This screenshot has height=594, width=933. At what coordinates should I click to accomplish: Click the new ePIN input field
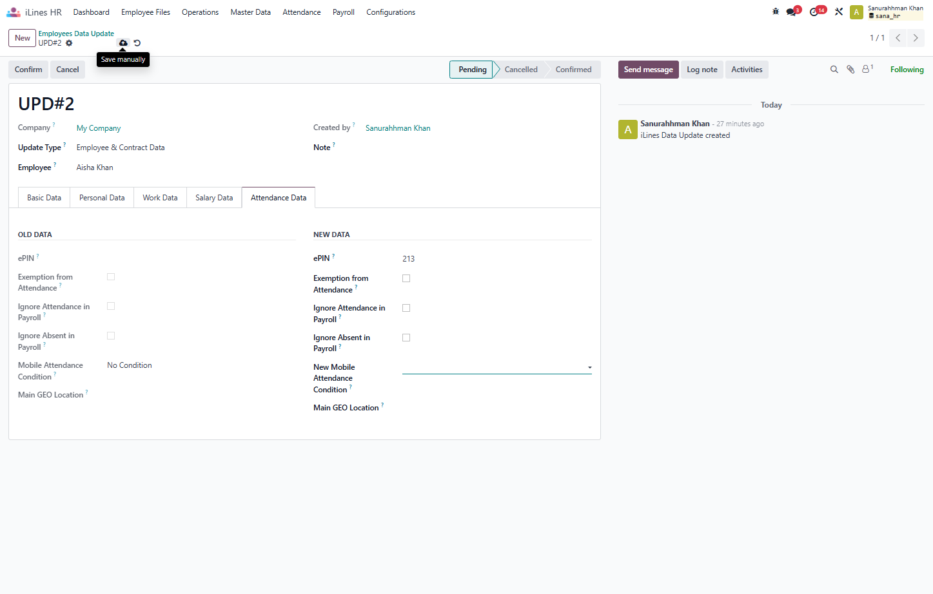click(497, 259)
